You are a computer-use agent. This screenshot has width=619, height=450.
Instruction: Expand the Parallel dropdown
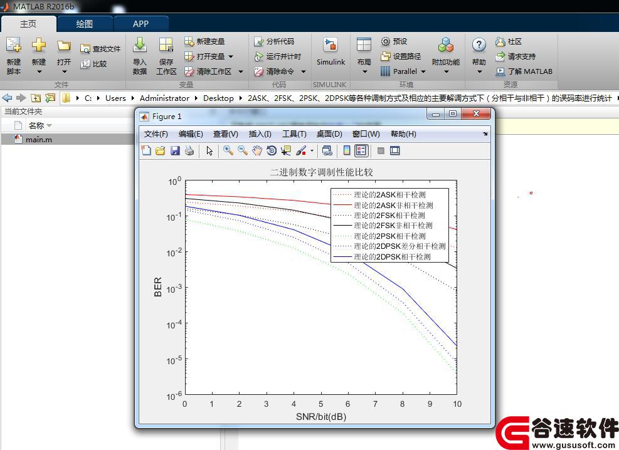click(423, 72)
